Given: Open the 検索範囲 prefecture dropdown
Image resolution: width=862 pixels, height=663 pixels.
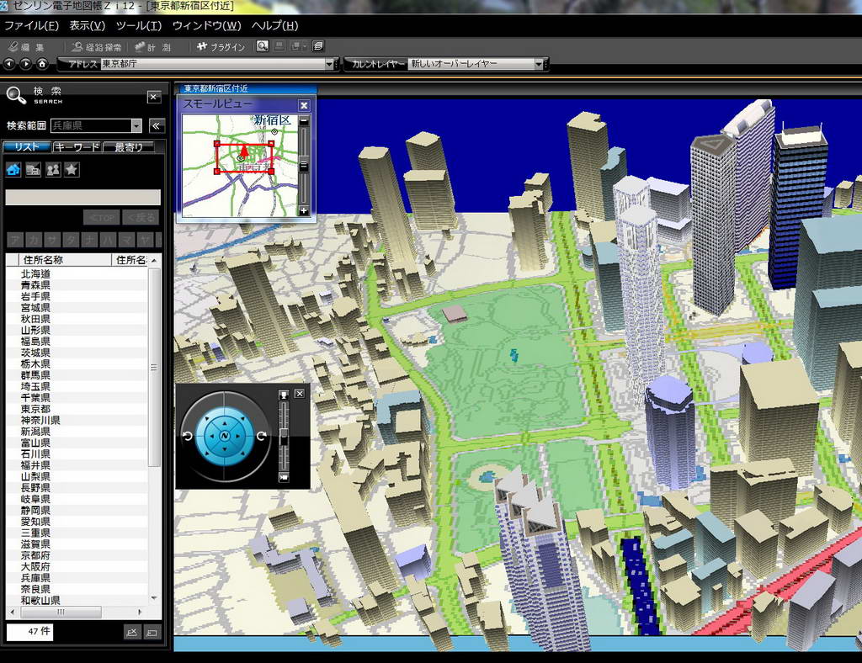Looking at the screenshot, I should [x=136, y=126].
